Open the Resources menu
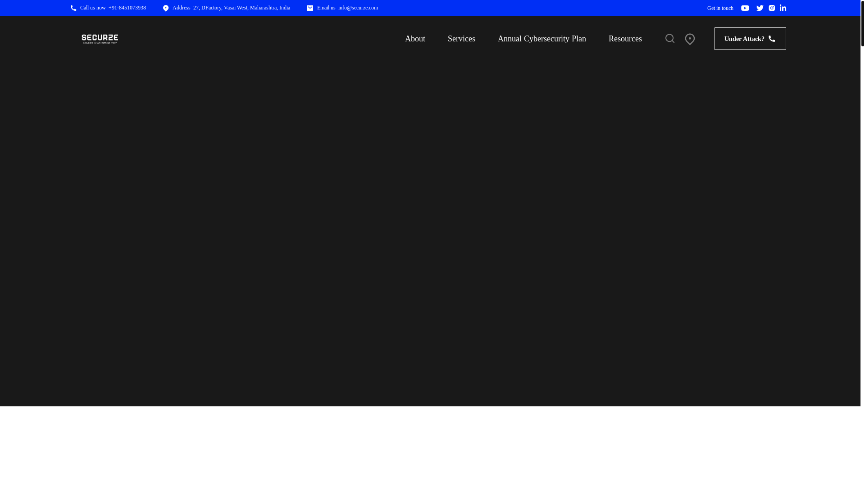 click(625, 39)
